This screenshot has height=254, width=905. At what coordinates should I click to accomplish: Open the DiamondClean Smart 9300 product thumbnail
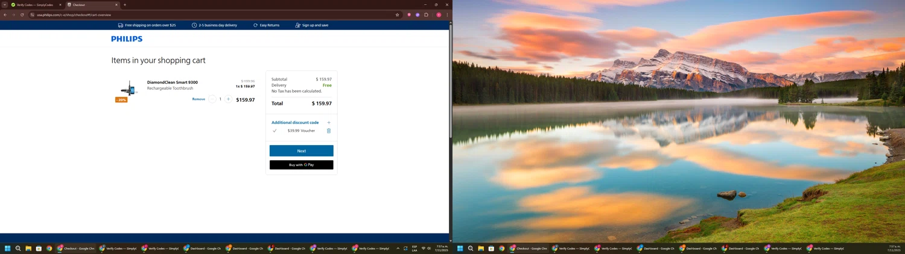pos(129,88)
